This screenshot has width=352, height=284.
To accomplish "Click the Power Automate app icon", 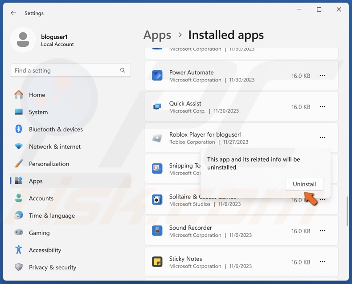I will [x=157, y=76].
